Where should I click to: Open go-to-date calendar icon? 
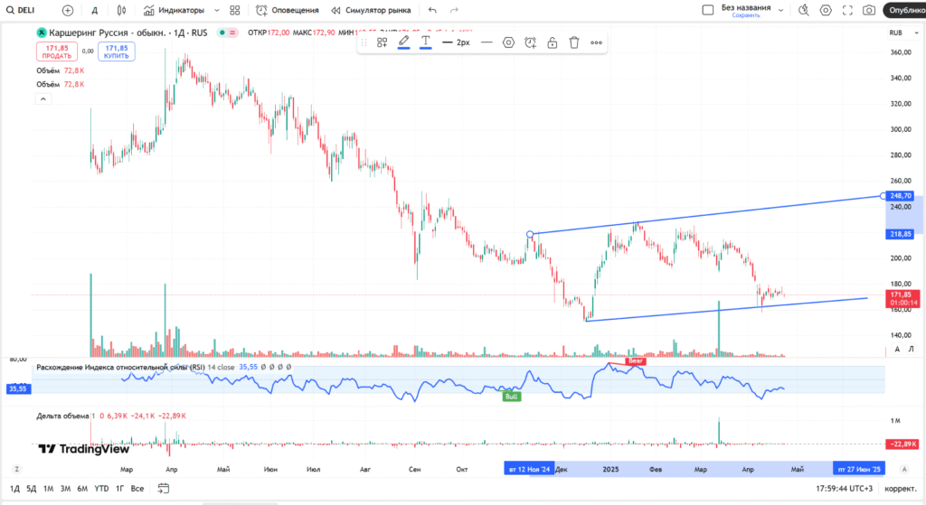(x=164, y=489)
